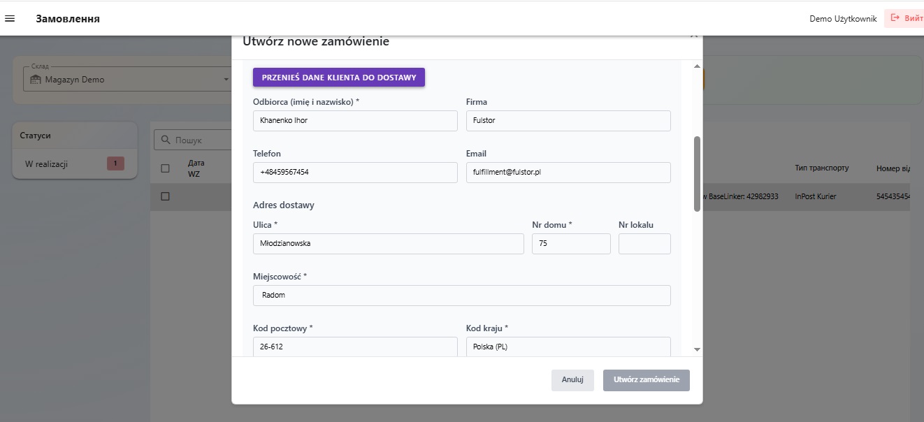Click the empty Nr lokalu field
The height and width of the screenshot is (422, 924).
(x=644, y=244)
